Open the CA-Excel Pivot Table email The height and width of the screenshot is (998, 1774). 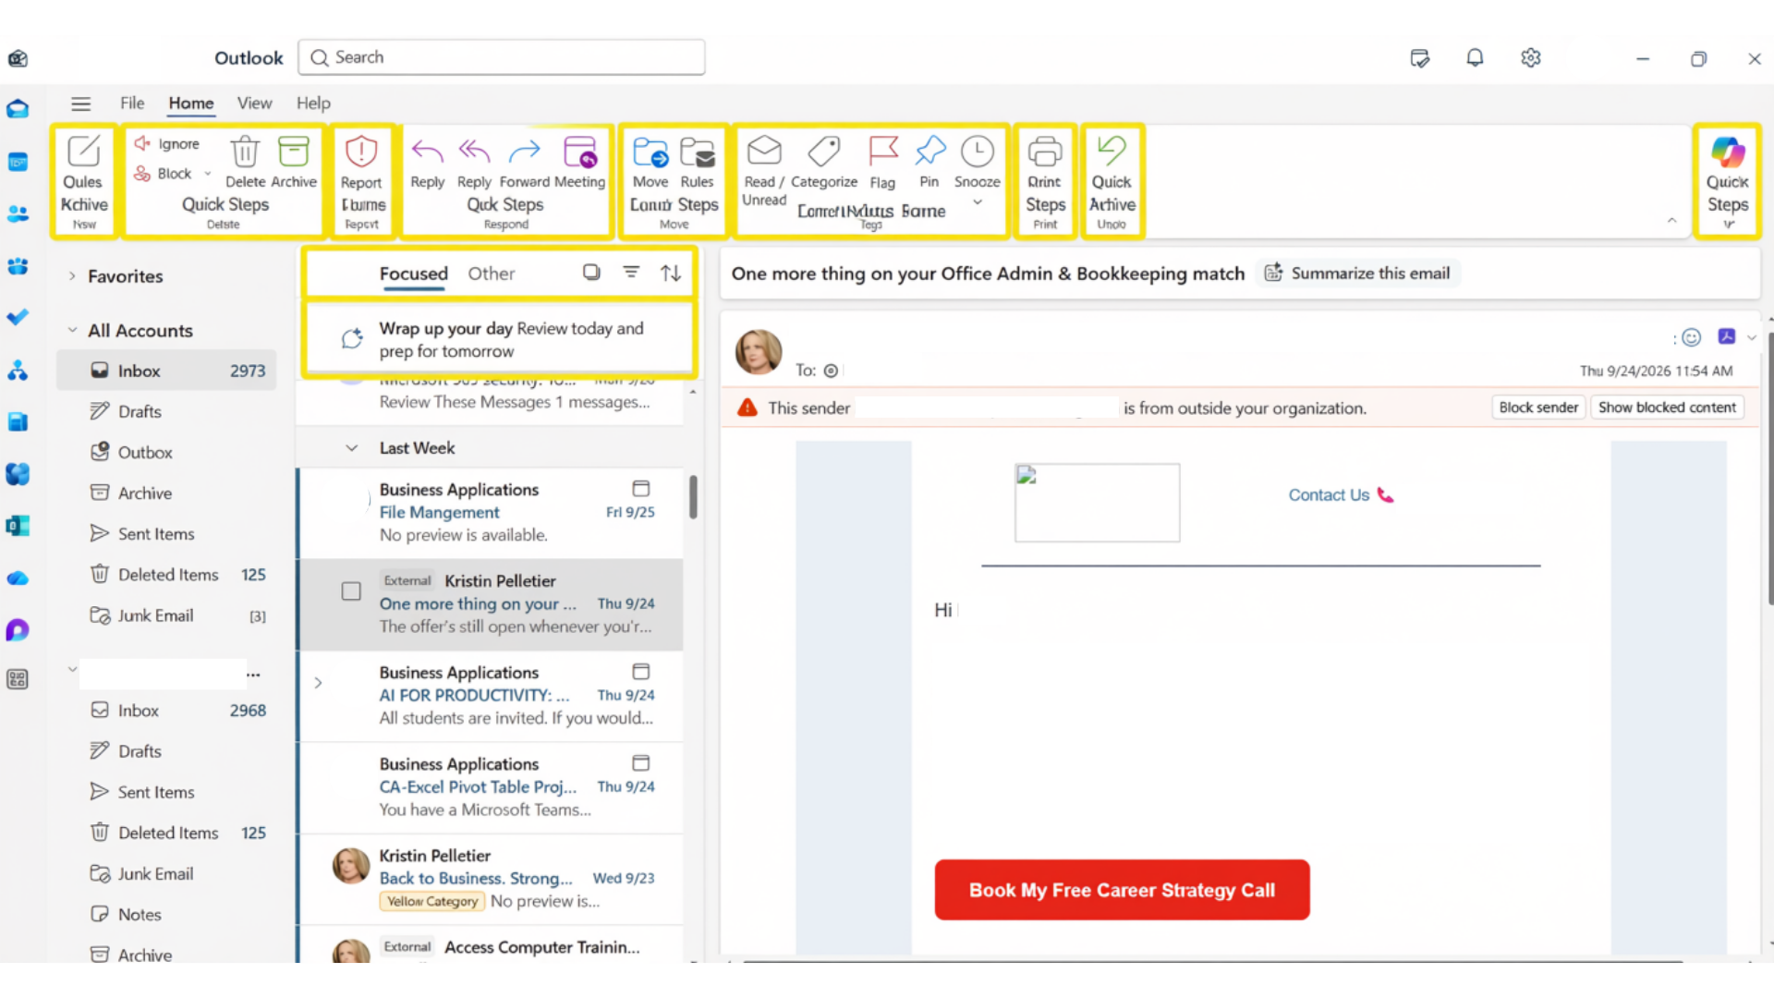click(491, 786)
